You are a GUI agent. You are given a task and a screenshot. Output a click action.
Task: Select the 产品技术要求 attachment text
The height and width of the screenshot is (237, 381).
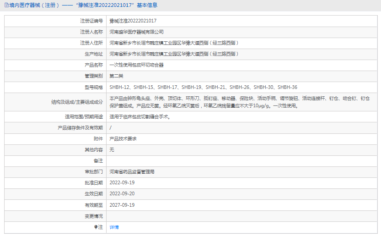click(123, 138)
